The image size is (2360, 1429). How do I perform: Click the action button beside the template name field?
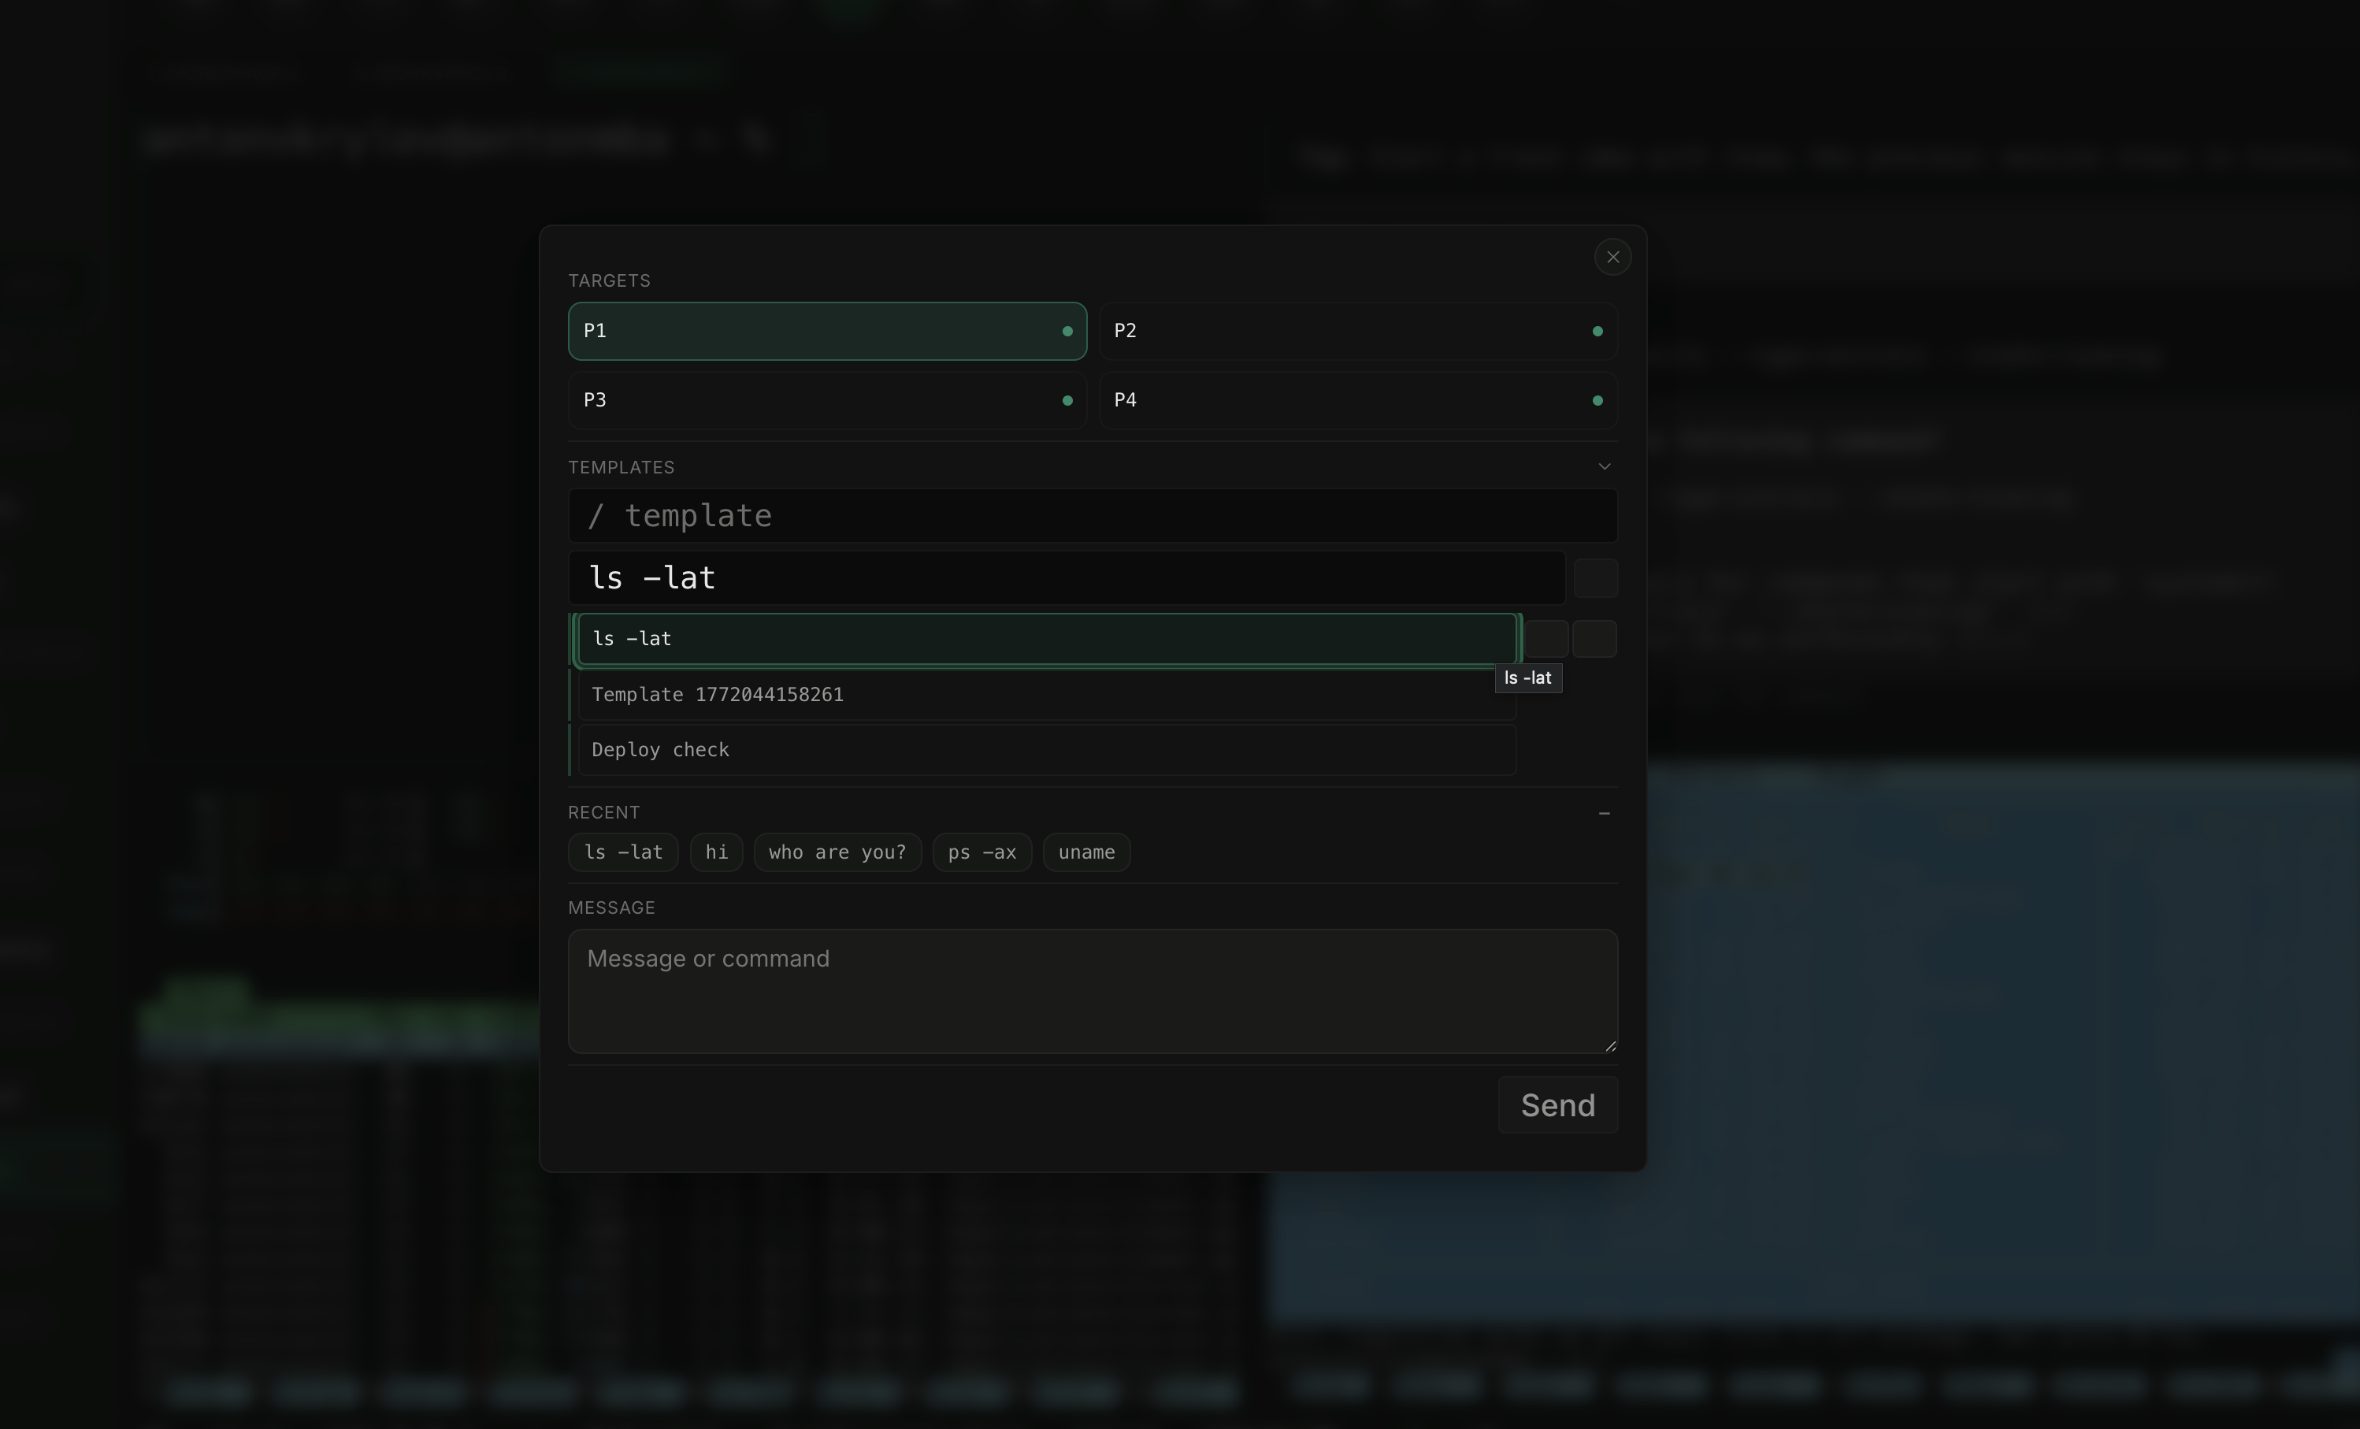tap(1596, 577)
